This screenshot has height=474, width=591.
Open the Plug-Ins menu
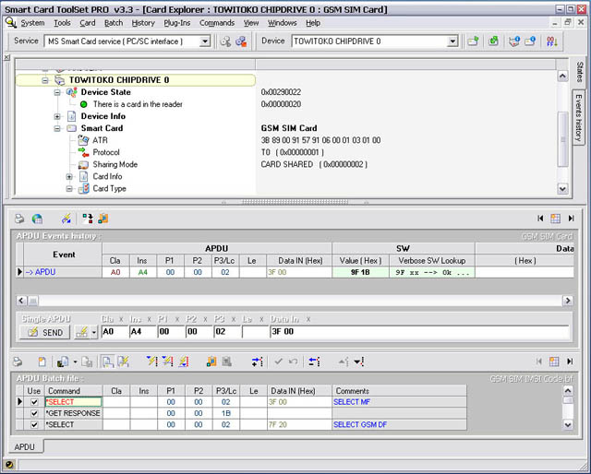pyautogui.click(x=176, y=22)
